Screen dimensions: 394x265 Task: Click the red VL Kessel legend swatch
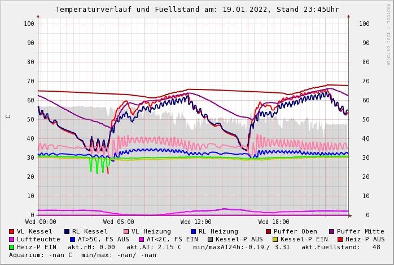12,232
